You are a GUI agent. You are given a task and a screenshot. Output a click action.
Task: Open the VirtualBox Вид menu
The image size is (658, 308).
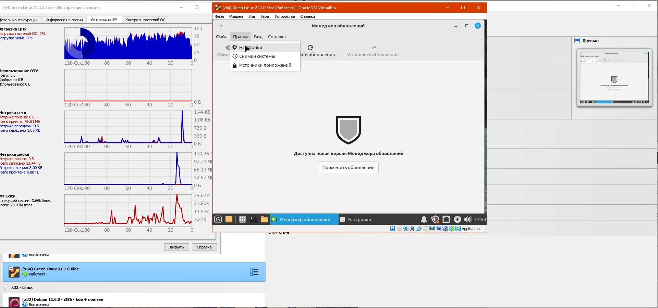point(252,16)
